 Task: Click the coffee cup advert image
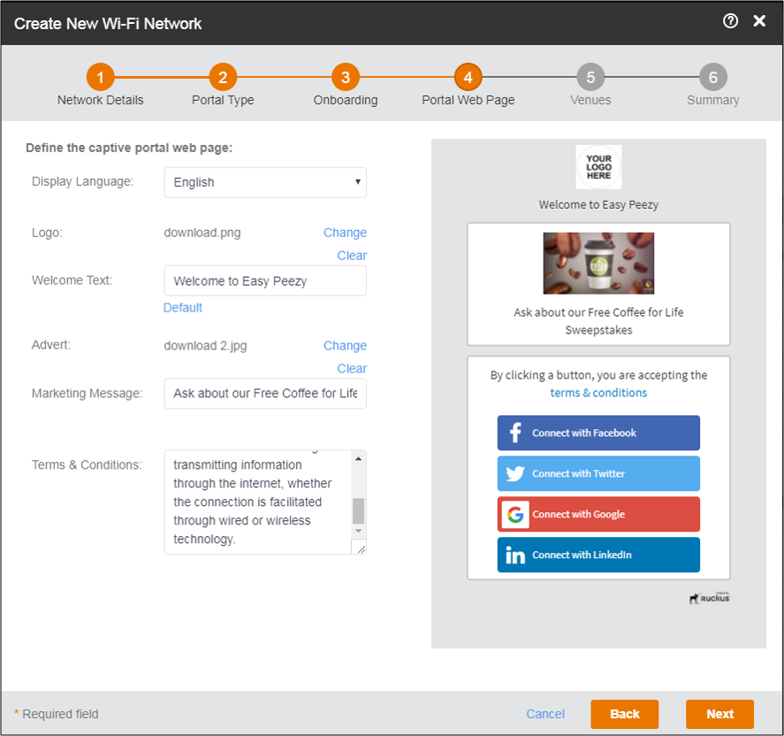click(x=598, y=264)
